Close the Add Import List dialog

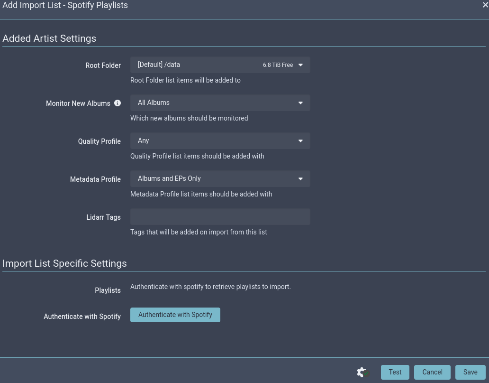pos(485,5)
